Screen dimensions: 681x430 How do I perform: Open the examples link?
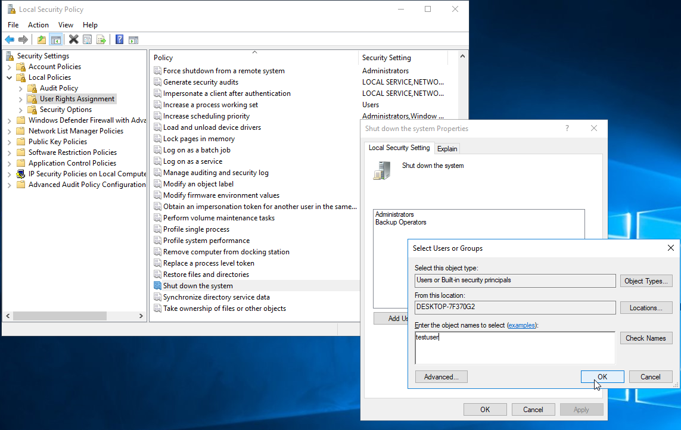click(x=521, y=325)
